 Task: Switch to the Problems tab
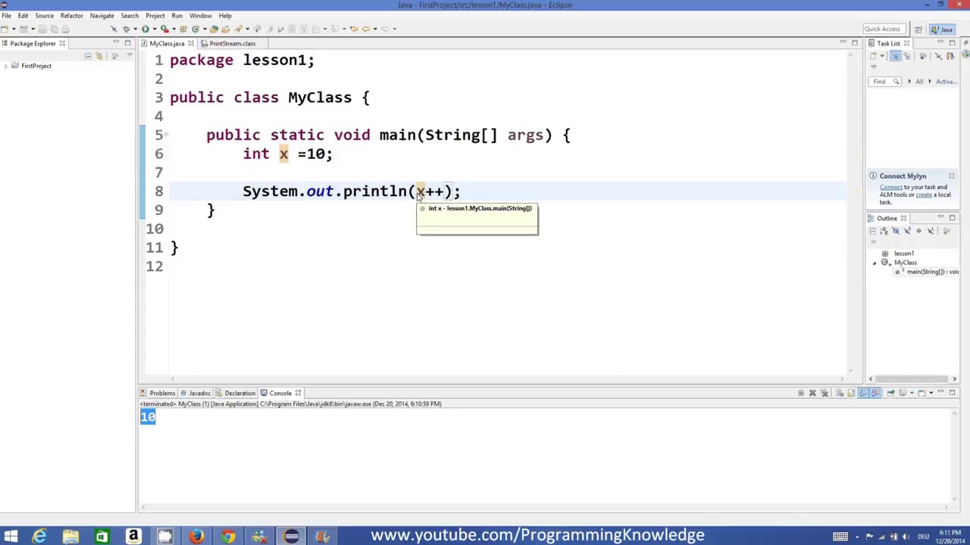click(x=158, y=393)
